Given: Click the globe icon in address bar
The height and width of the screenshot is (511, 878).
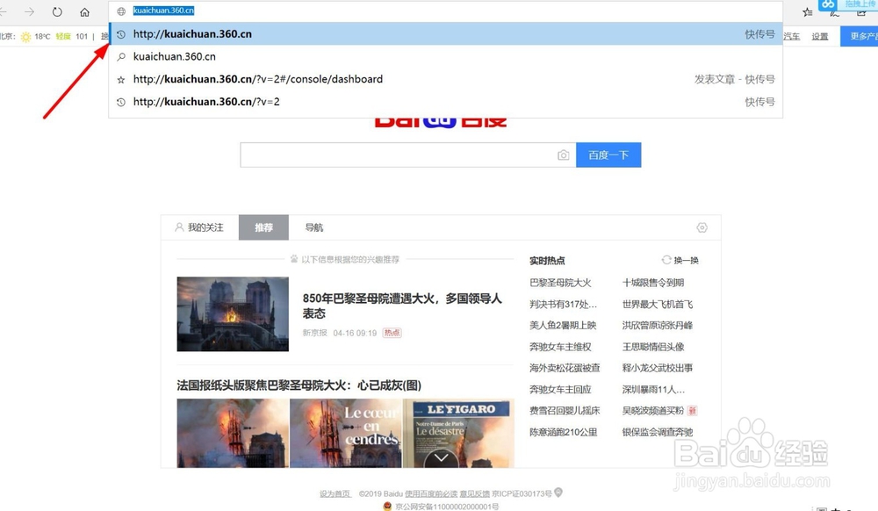Looking at the screenshot, I should (x=121, y=11).
